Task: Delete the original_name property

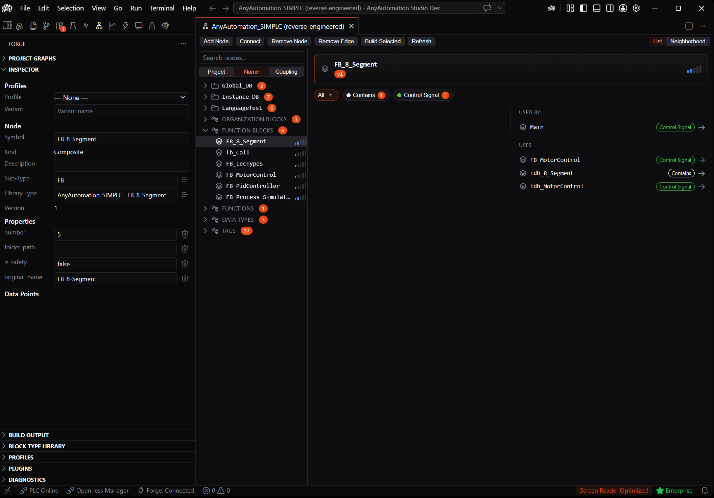Action: pyautogui.click(x=185, y=278)
